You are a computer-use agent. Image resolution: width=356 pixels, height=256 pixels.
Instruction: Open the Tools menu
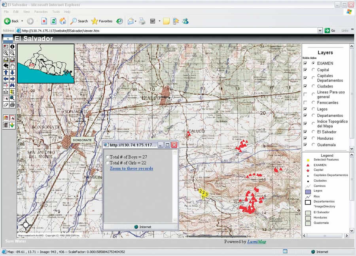point(56,12)
